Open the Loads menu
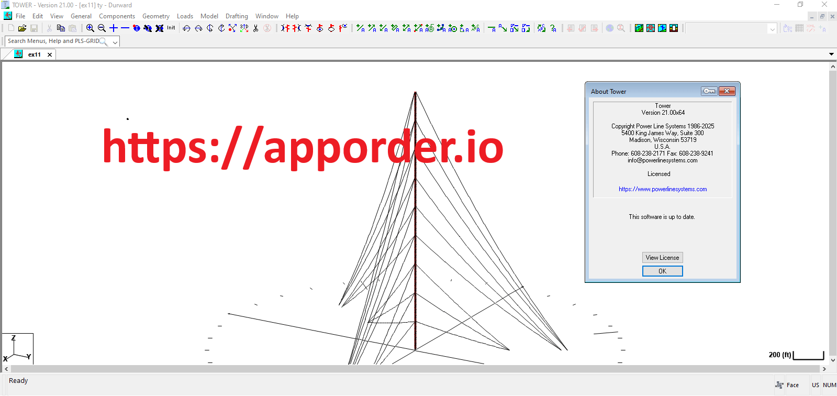This screenshot has height=396, width=837. click(x=185, y=16)
